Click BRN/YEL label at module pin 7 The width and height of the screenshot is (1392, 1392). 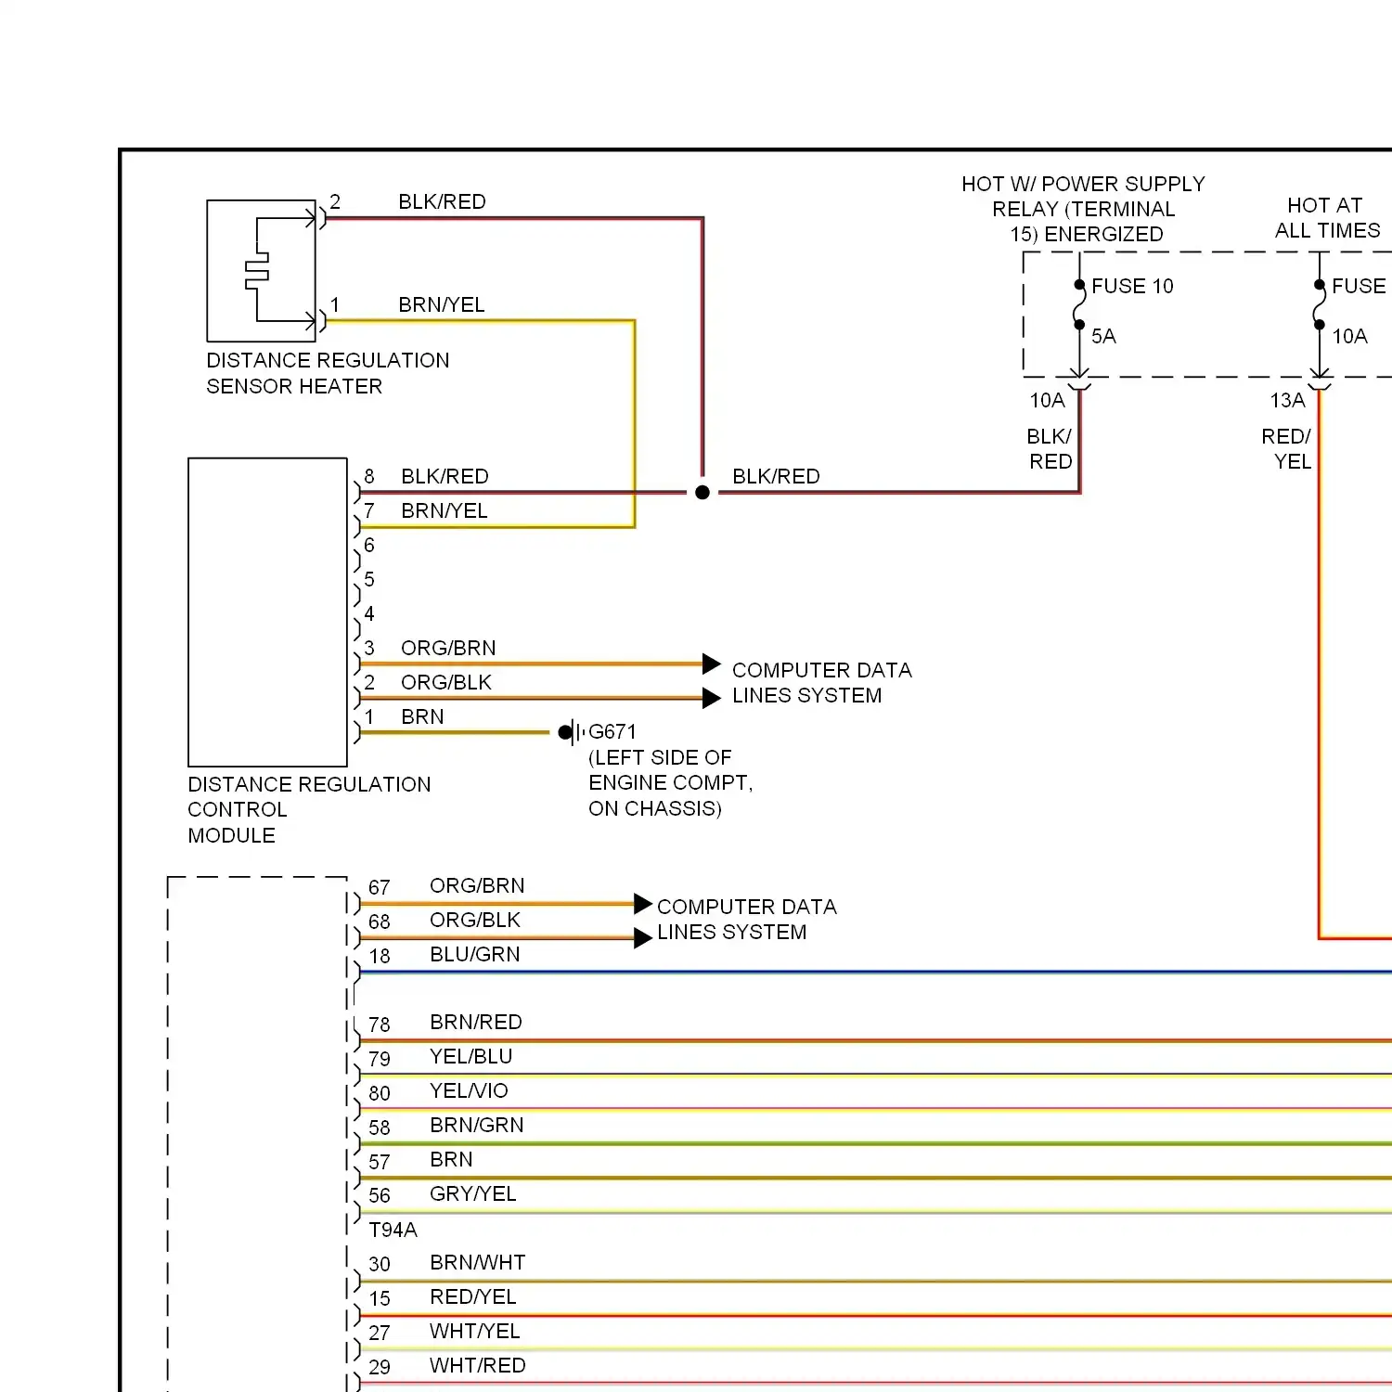444,510
